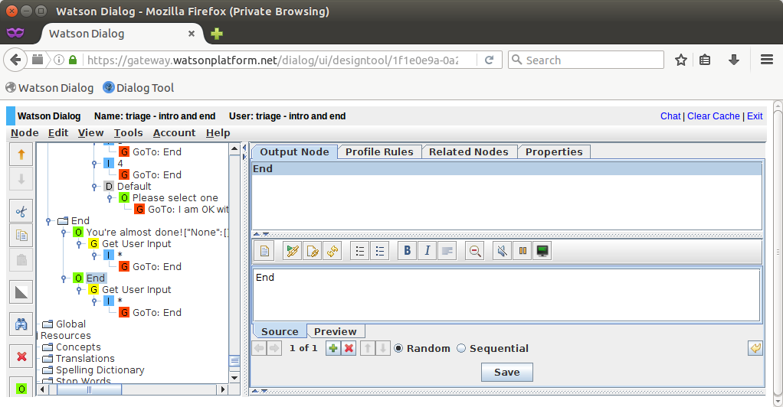Click the green O output node button
Image resolution: width=783 pixels, height=407 pixels.
[21, 389]
